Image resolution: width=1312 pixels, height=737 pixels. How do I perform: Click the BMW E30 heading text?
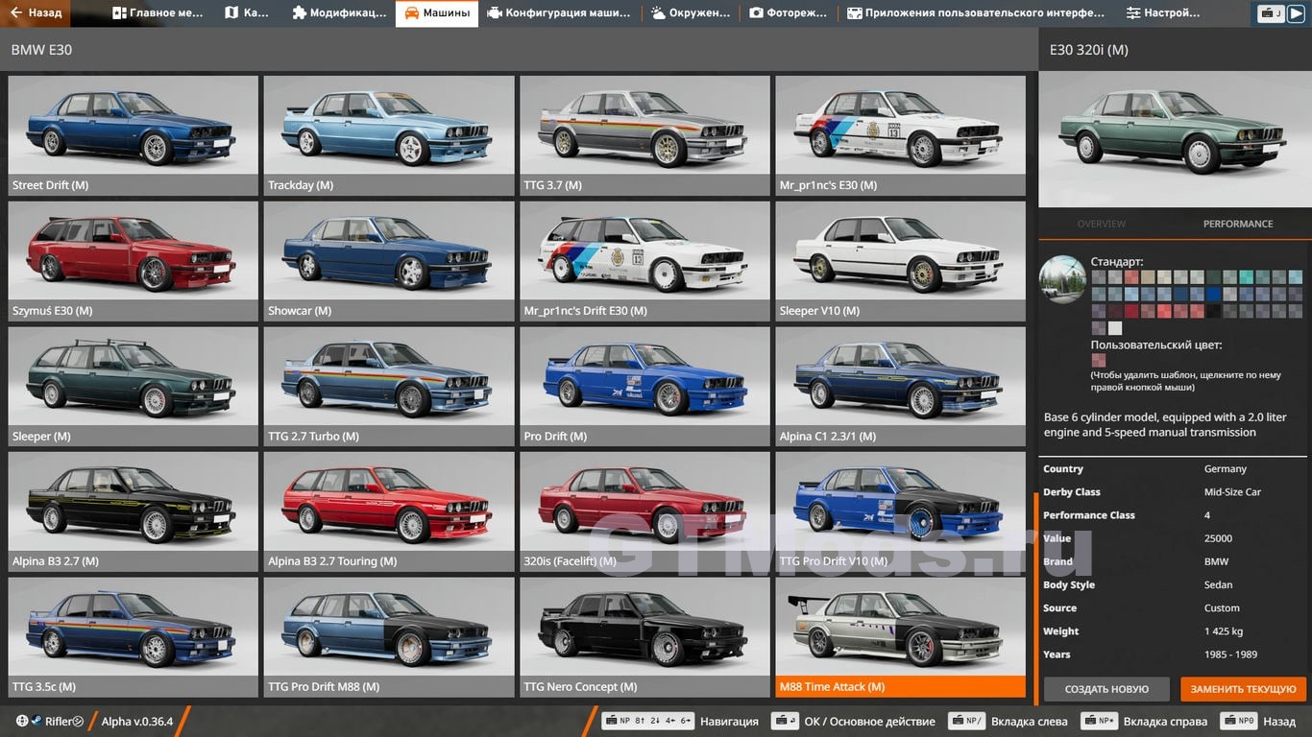click(x=41, y=49)
